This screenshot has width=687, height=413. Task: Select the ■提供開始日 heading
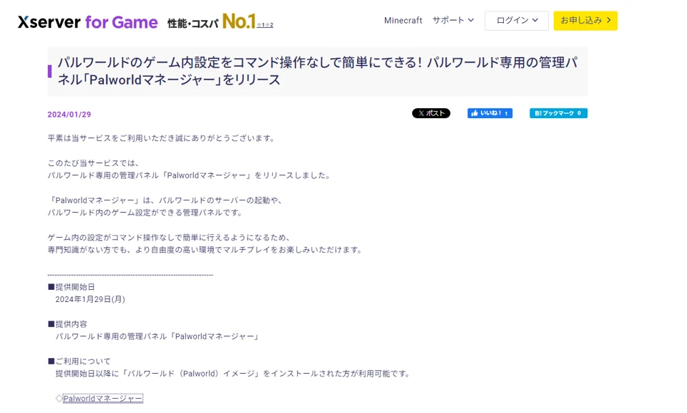71,287
